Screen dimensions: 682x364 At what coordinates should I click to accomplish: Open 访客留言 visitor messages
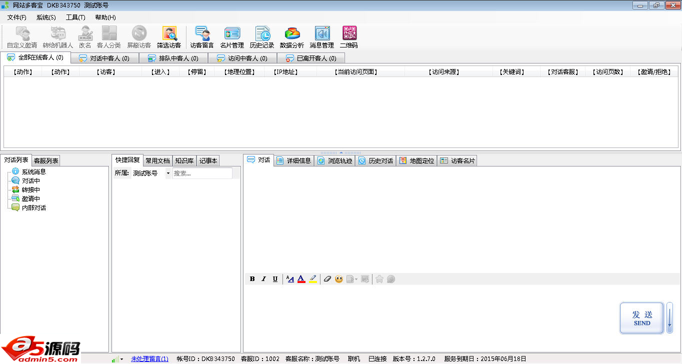click(202, 37)
